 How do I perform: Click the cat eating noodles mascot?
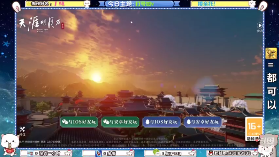(x=10, y=144)
